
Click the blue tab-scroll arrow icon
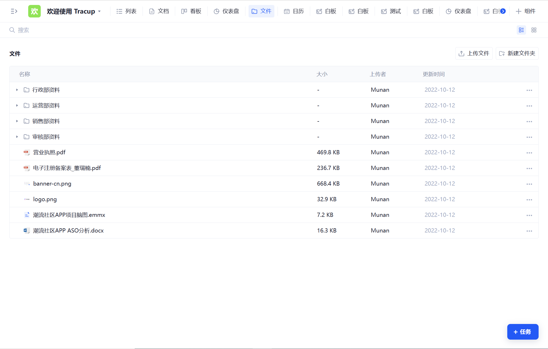point(503,11)
